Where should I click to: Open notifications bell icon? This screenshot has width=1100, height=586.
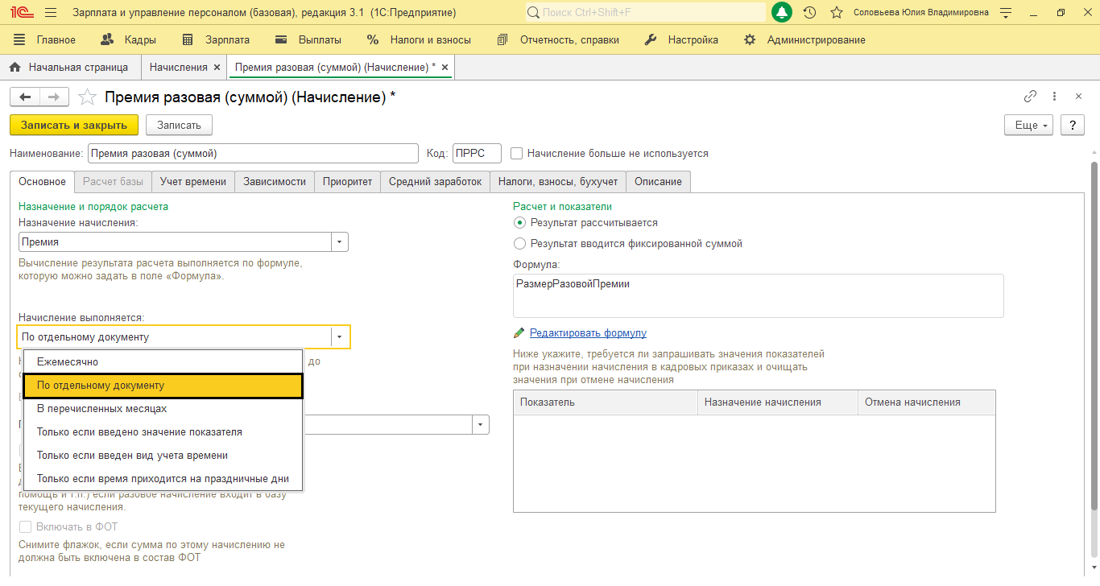781,12
